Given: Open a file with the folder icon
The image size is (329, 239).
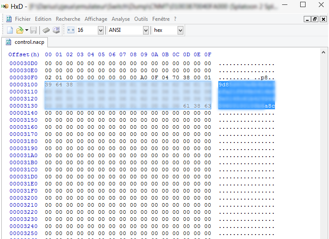Looking at the screenshot, I should (x=20, y=30).
